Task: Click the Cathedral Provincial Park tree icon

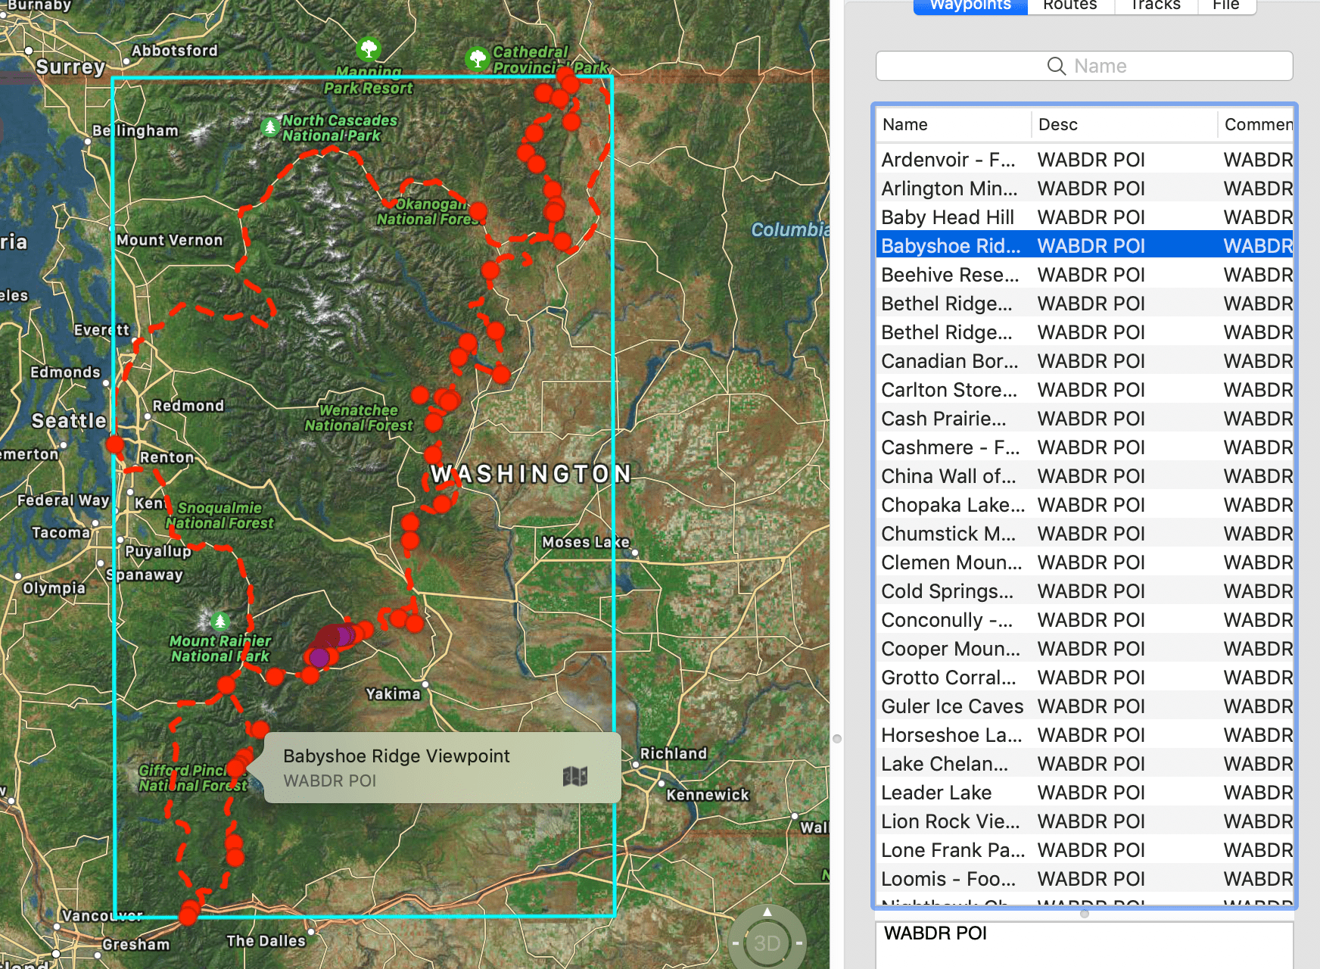Action: click(x=478, y=58)
